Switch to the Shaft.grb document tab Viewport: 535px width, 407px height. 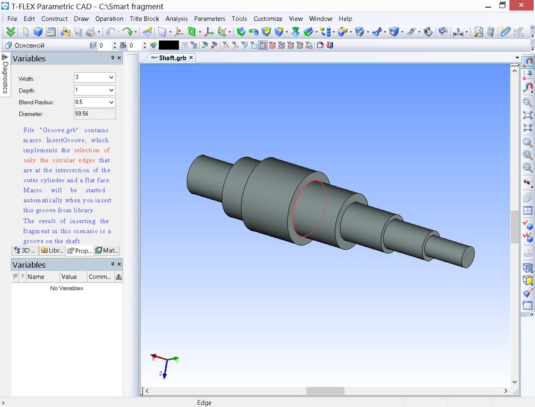click(x=172, y=58)
